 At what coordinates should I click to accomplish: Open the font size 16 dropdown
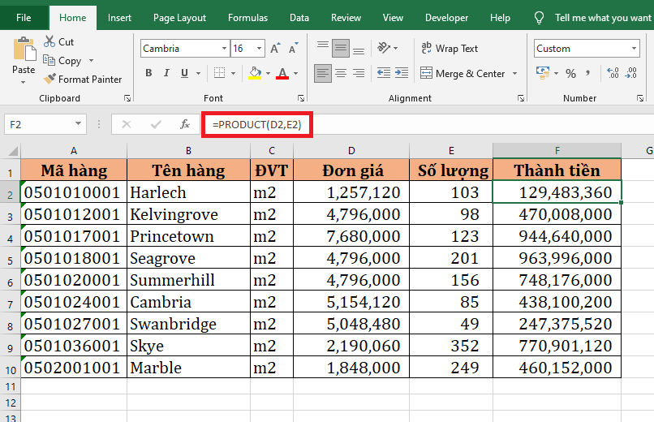click(x=259, y=49)
